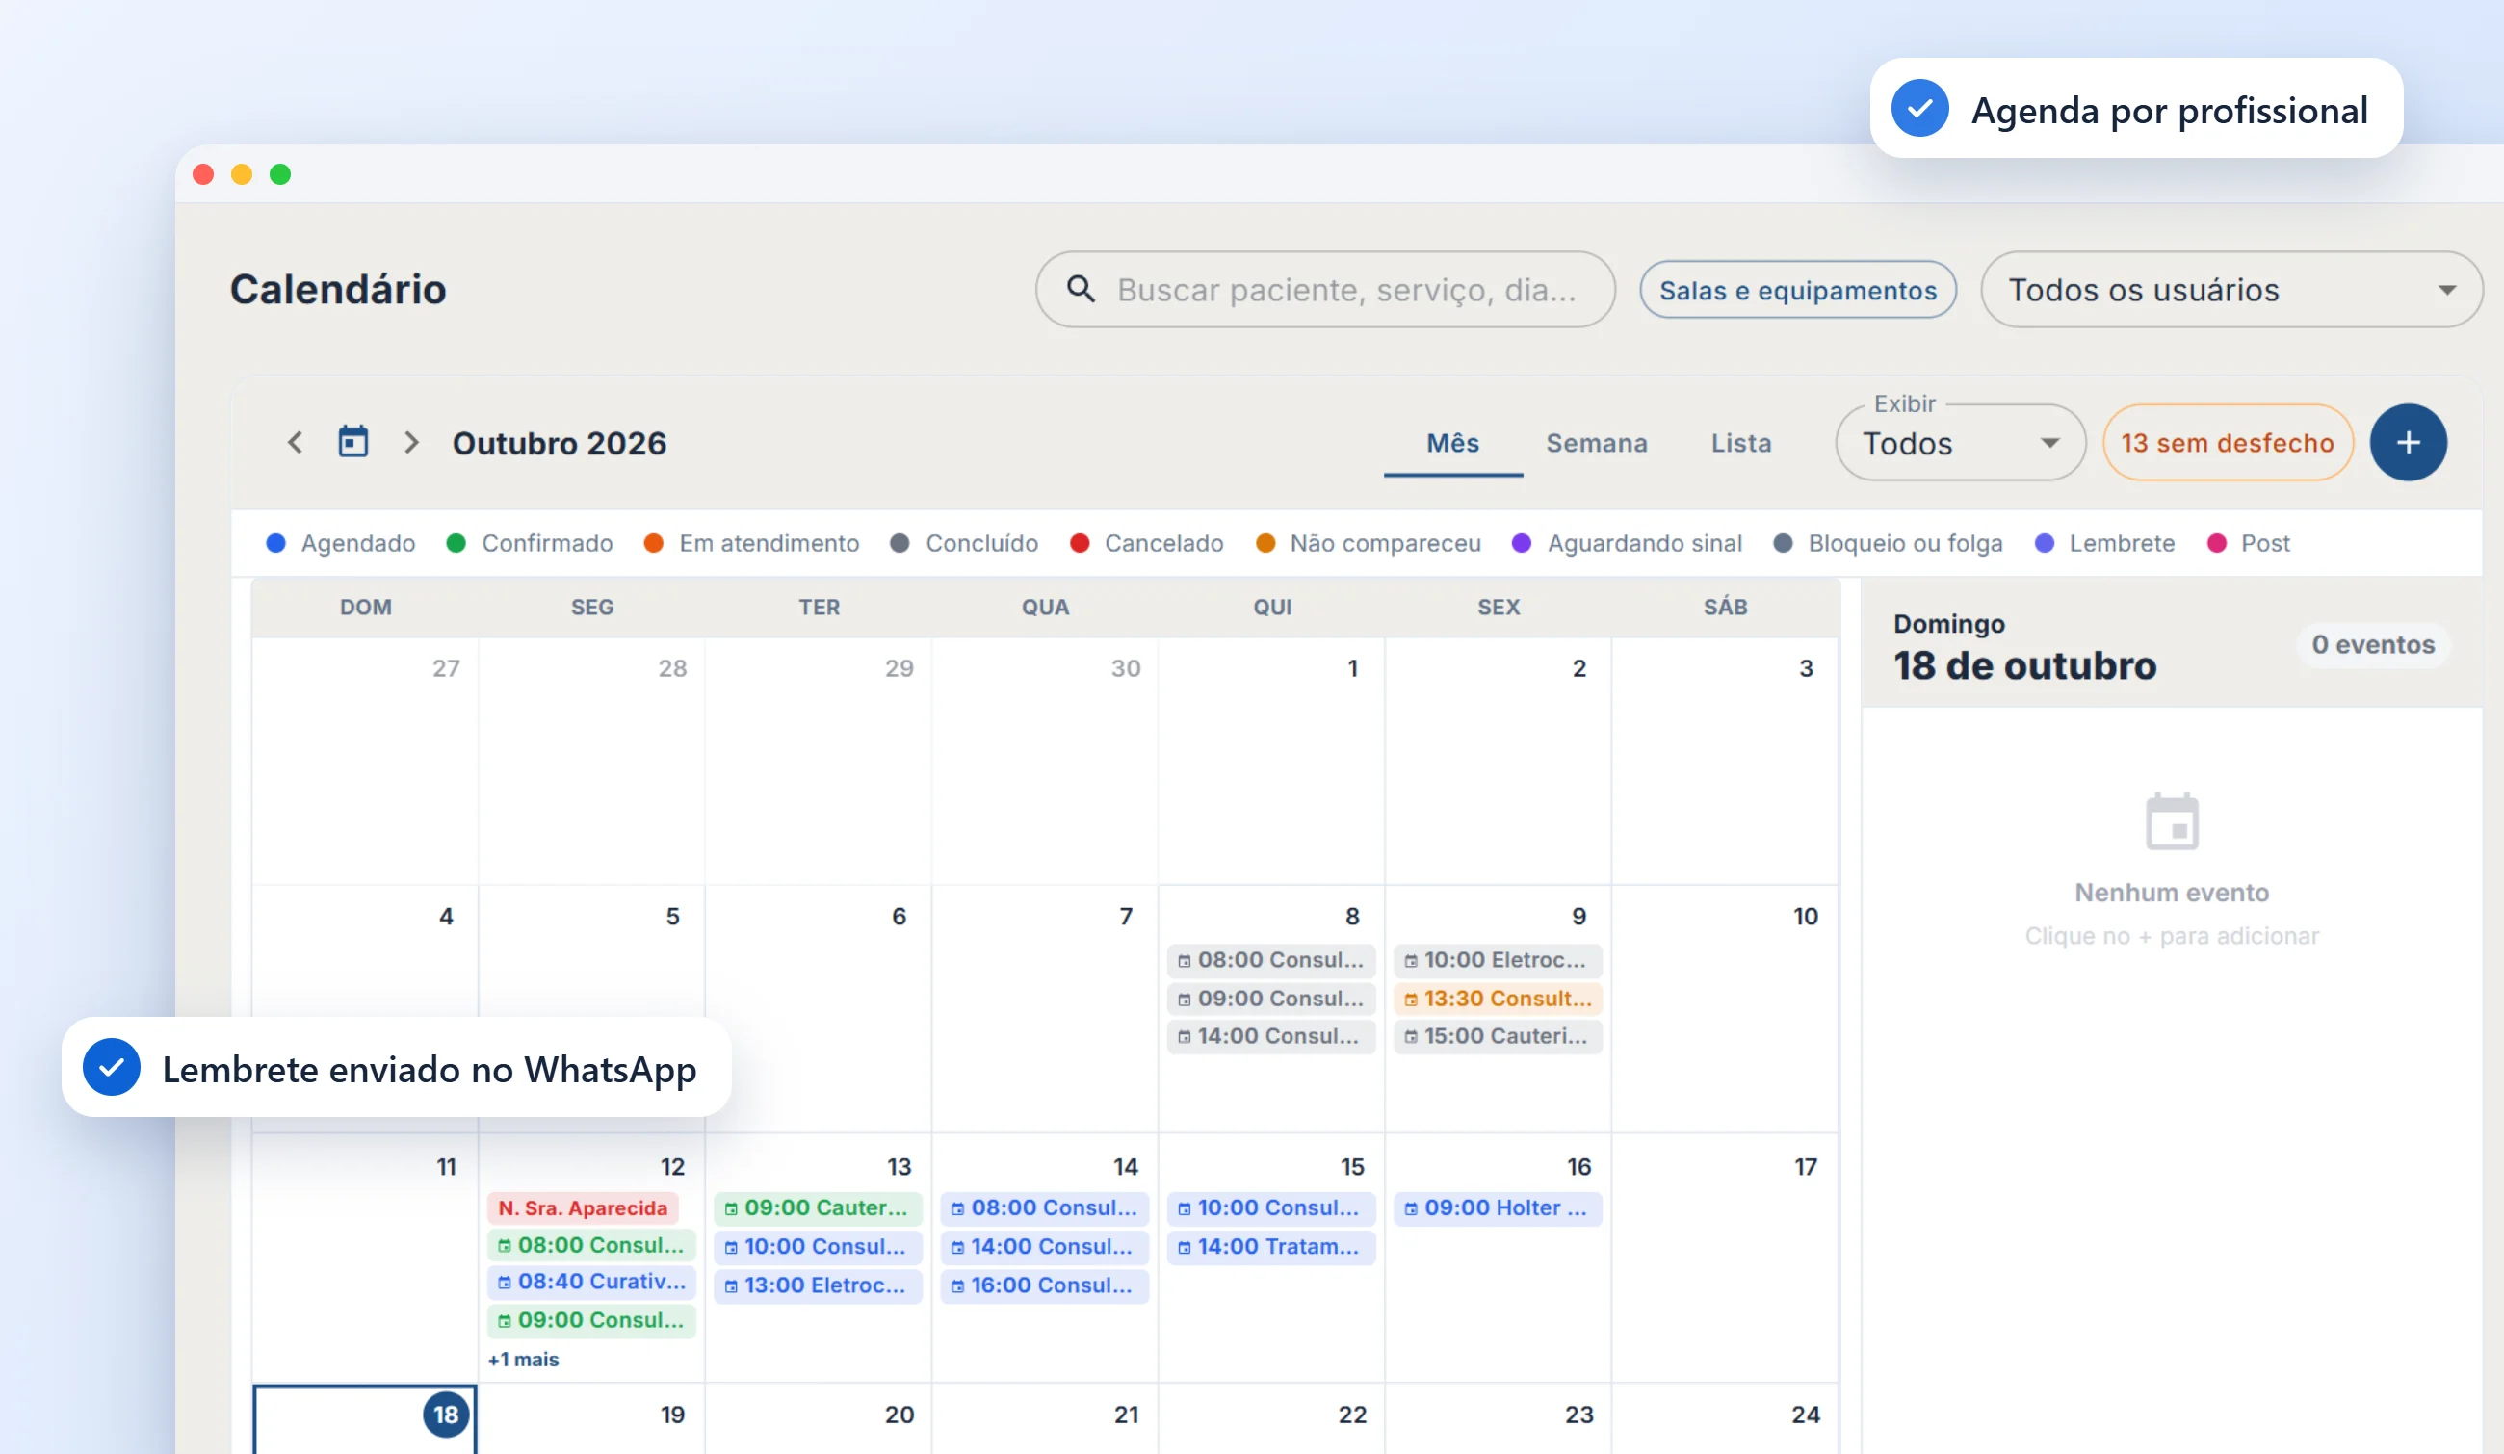Viewport: 2504px width, 1454px height.
Task: Open the 09:00 Holter event on day 16
Action: tap(1498, 1207)
